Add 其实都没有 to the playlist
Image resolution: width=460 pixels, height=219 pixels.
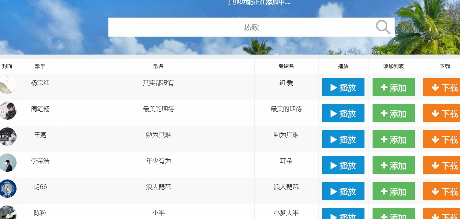coord(393,87)
